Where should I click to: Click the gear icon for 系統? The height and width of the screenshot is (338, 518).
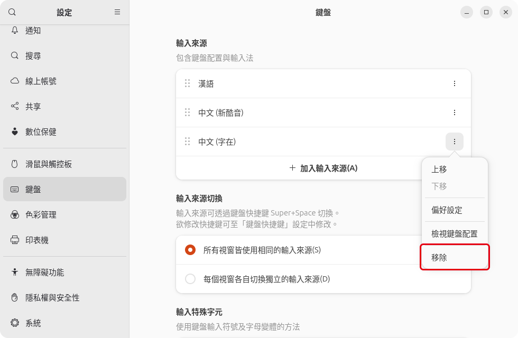click(15, 323)
